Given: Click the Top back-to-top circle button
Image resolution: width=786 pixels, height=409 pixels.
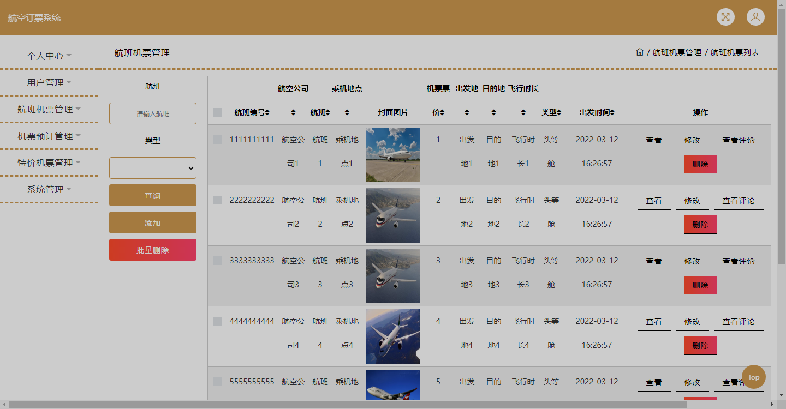Looking at the screenshot, I should point(754,377).
